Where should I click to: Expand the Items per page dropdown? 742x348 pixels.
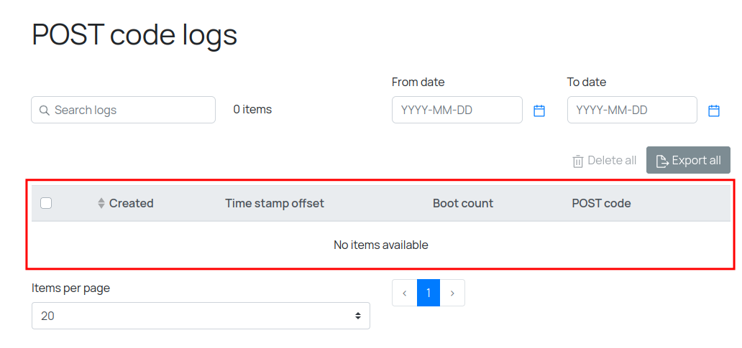coord(201,316)
